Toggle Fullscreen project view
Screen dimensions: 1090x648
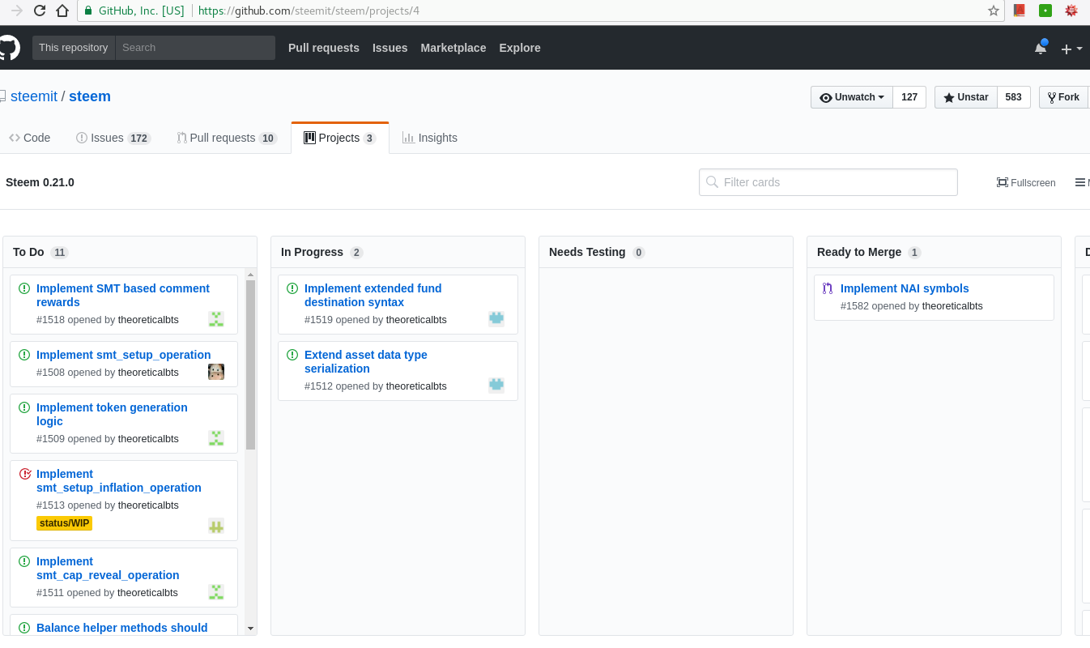pyautogui.click(x=1026, y=183)
